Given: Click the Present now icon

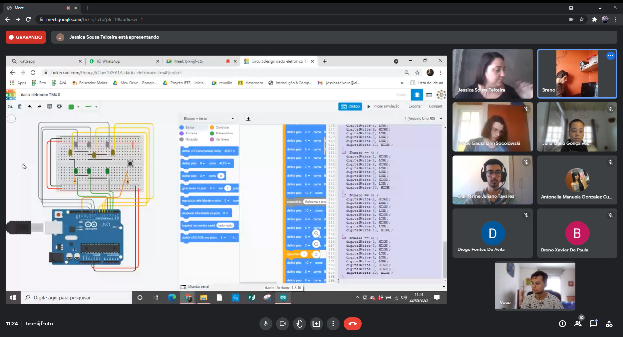Looking at the screenshot, I should pos(316,324).
